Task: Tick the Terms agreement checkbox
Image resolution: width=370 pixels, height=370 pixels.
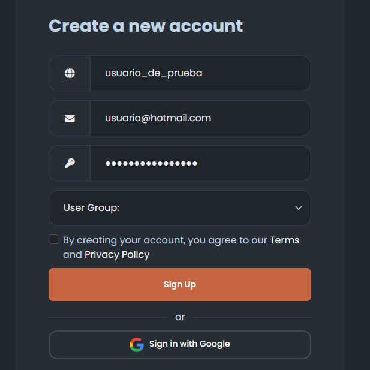Action: (x=53, y=240)
